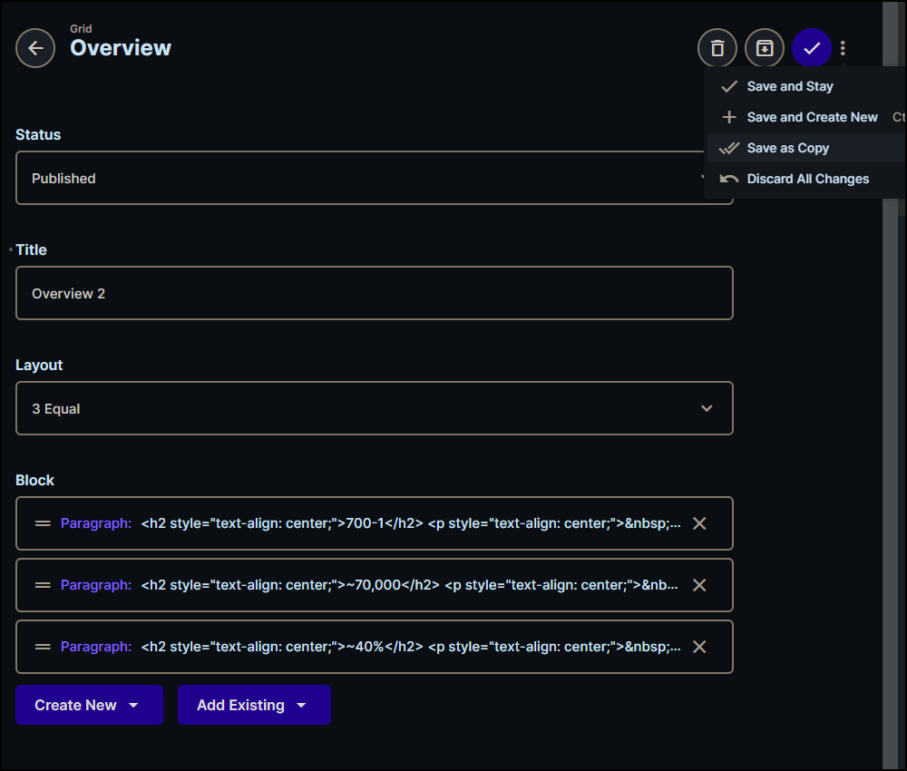Select Save as Copy option
This screenshot has height=771, width=907.
pos(805,148)
